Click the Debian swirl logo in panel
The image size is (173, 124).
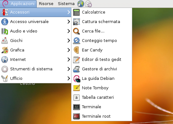click(5, 4)
